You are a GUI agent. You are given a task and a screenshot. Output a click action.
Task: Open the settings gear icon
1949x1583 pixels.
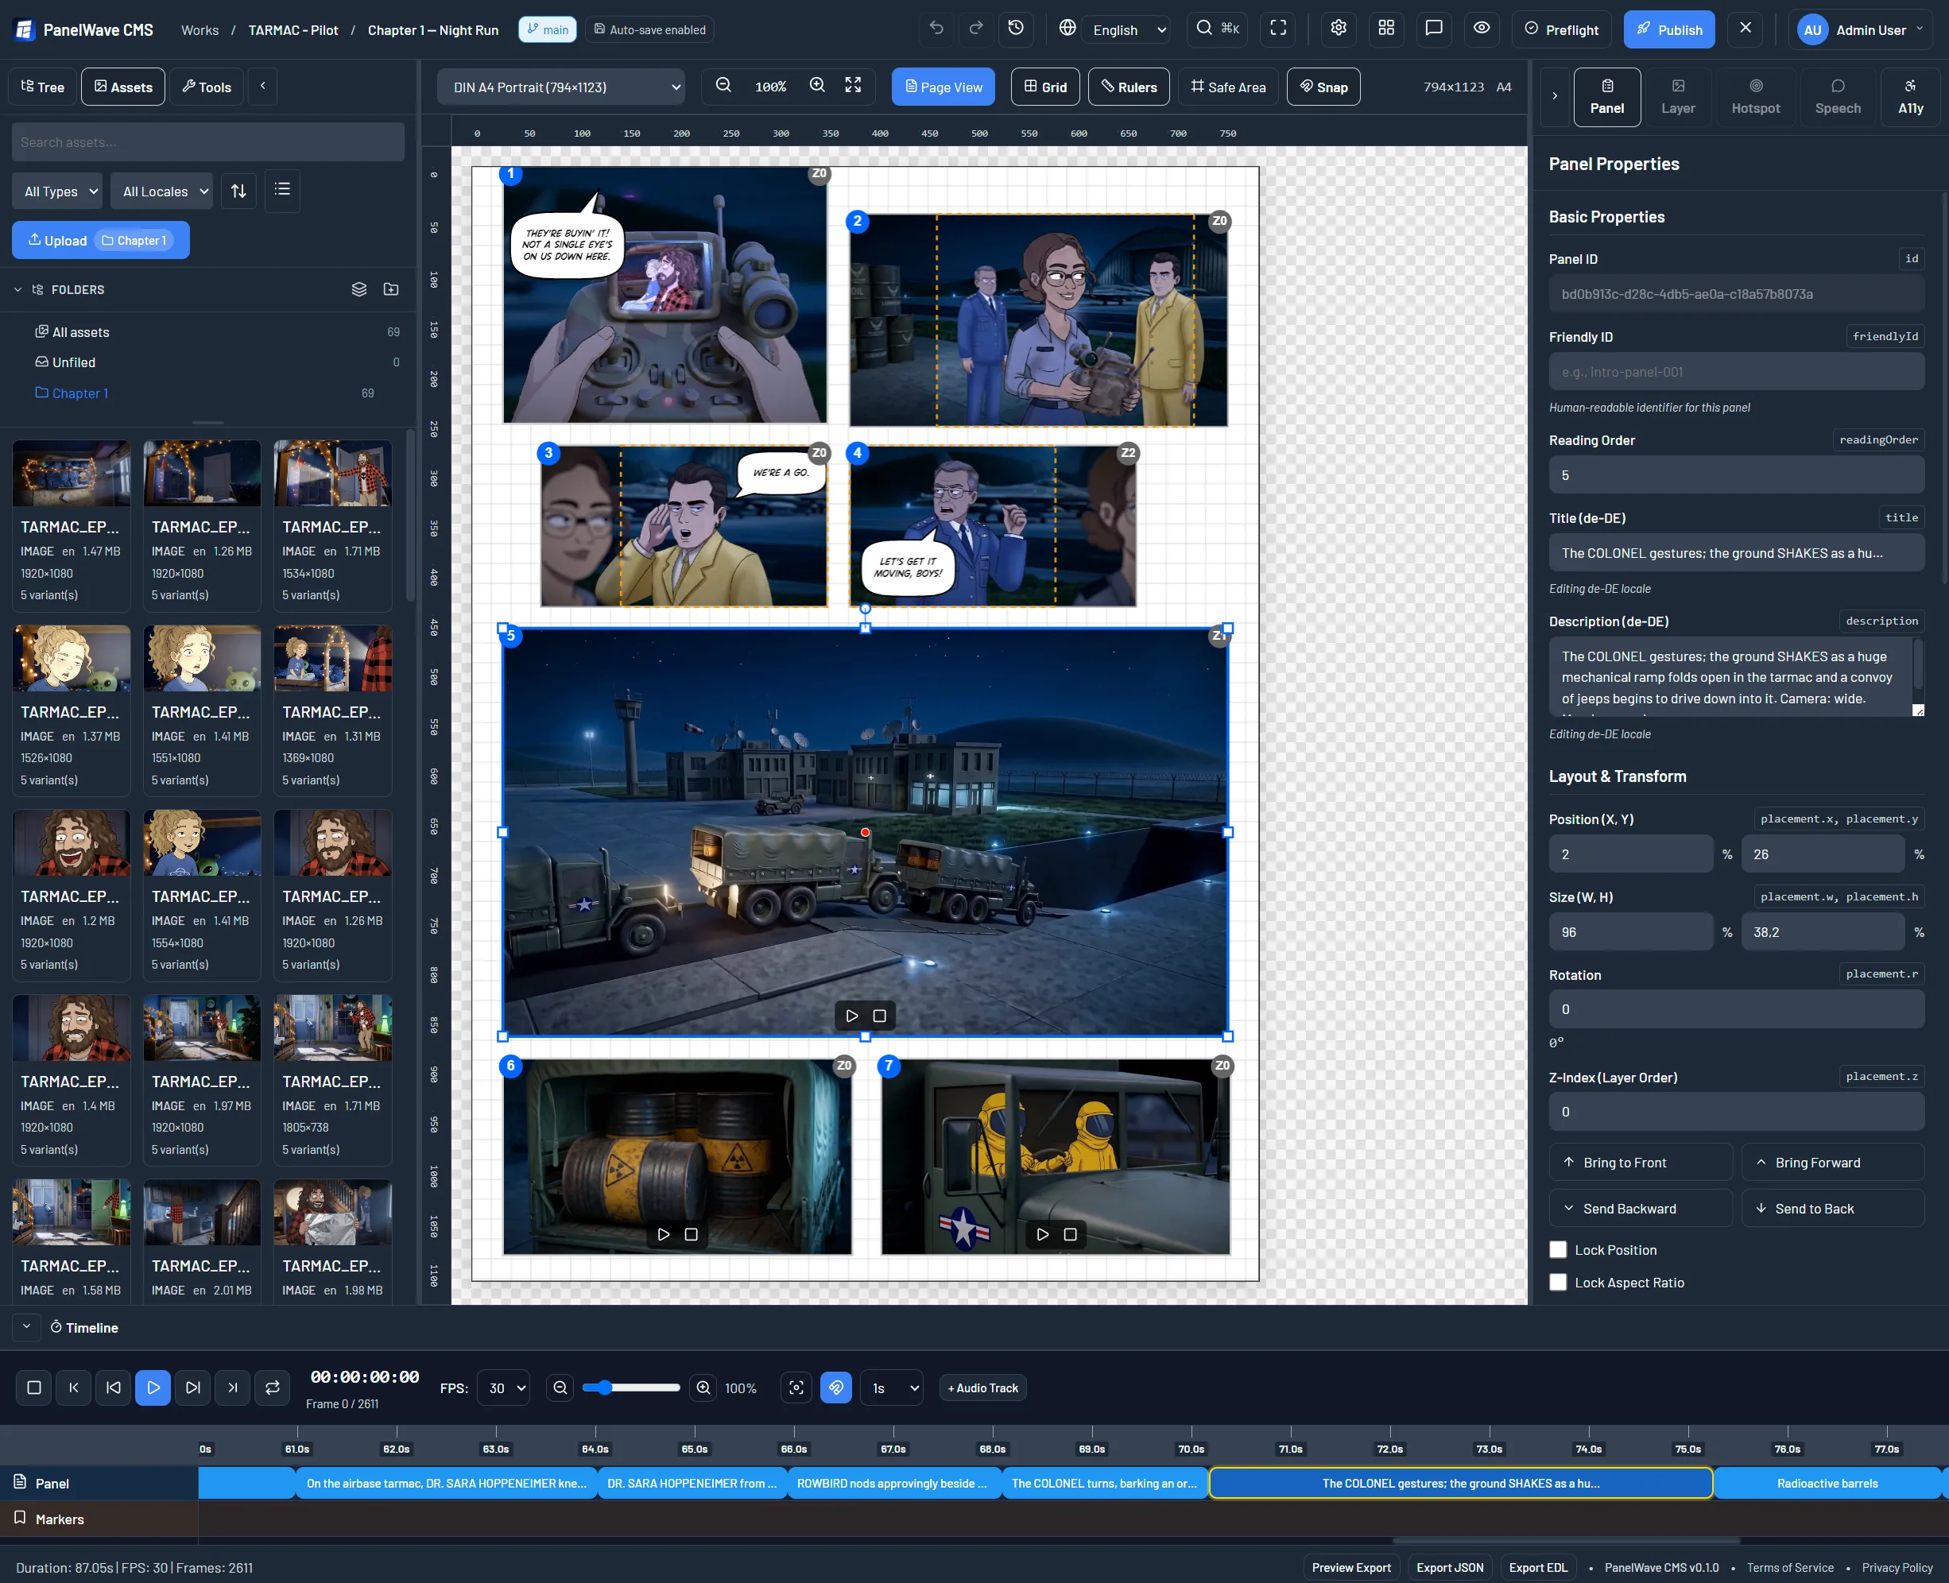(1338, 29)
